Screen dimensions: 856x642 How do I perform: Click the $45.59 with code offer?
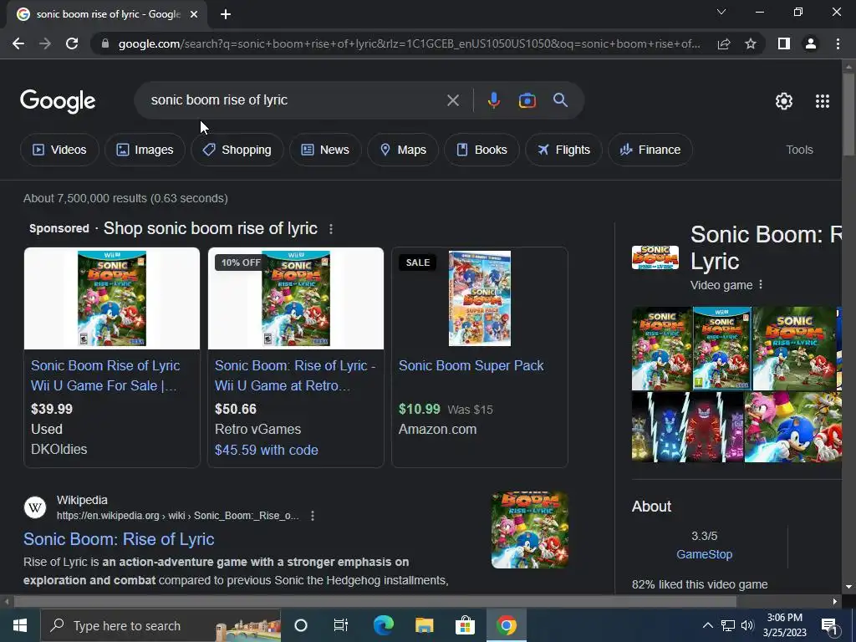click(267, 450)
